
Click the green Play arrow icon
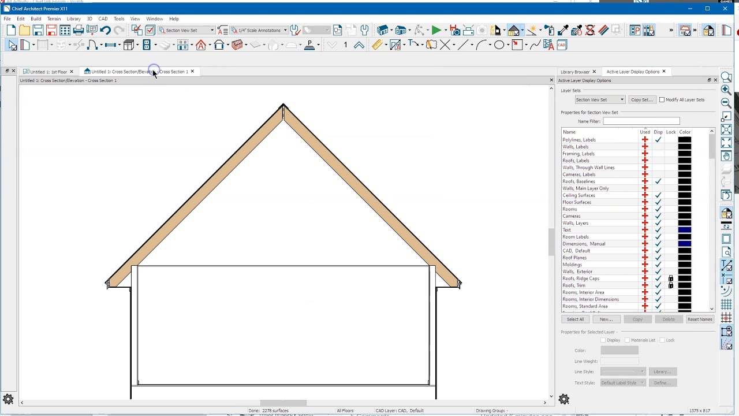(436, 31)
